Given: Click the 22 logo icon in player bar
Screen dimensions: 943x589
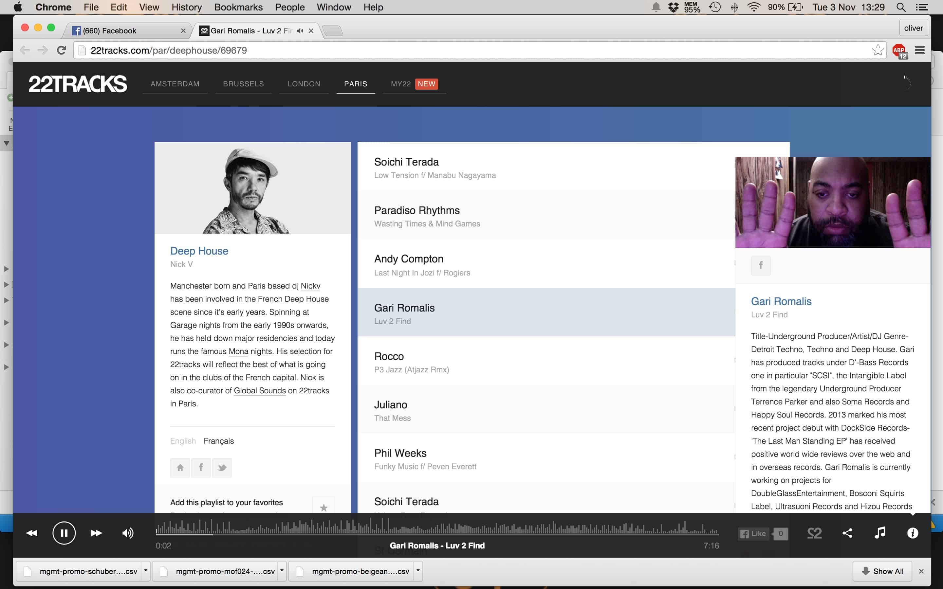Looking at the screenshot, I should coord(814,533).
